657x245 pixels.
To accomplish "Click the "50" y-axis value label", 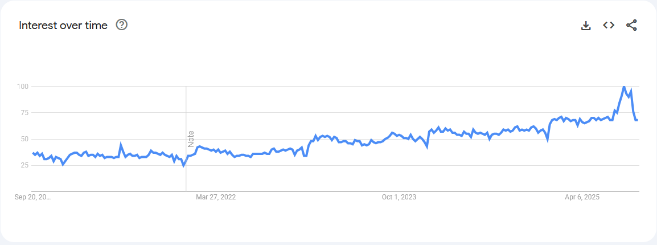I will (x=24, y=139).
